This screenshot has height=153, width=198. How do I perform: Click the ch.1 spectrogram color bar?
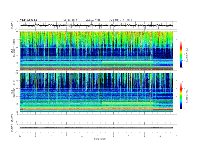181,54
